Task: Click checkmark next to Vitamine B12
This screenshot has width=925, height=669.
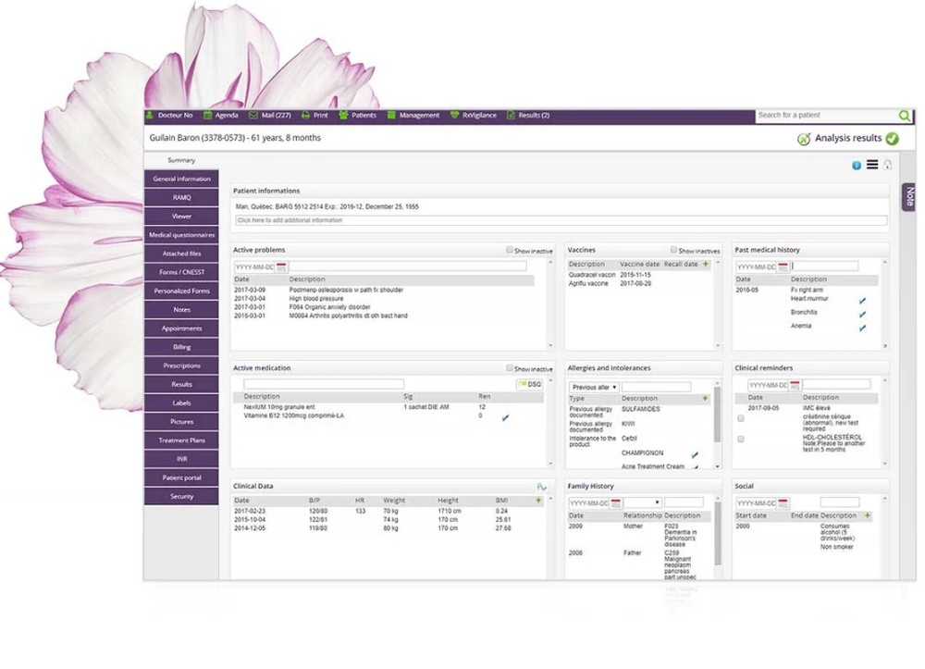Action: pyautogui.click(x=506, y=417)
